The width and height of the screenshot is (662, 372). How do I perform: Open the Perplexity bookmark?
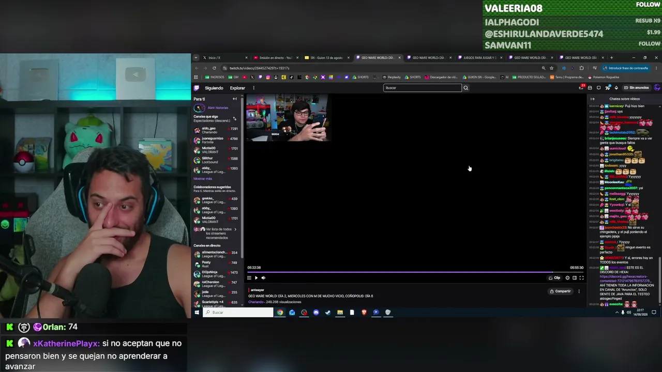[x=392, y=78]
